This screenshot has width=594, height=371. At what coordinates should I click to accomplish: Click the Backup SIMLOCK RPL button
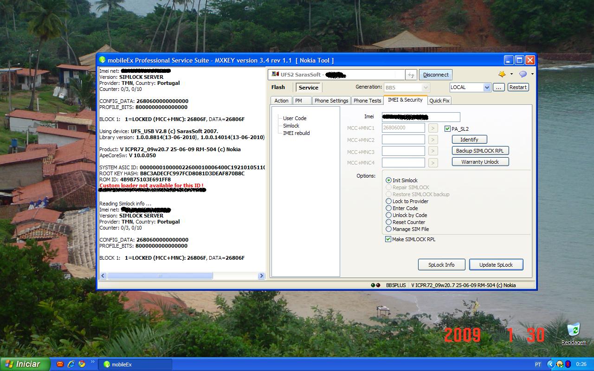click(x=480, y=151)
